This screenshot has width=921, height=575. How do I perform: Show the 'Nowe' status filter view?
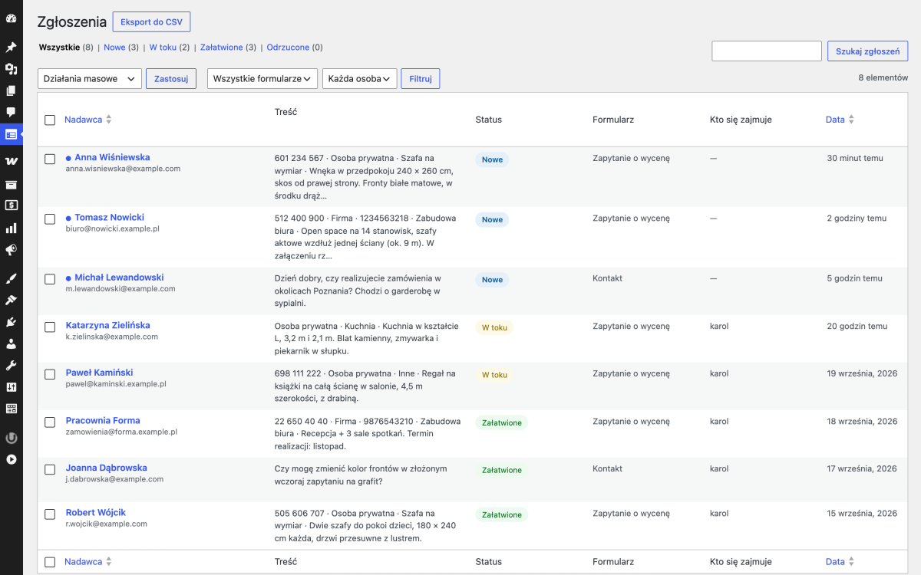click(x=114, y=48)
